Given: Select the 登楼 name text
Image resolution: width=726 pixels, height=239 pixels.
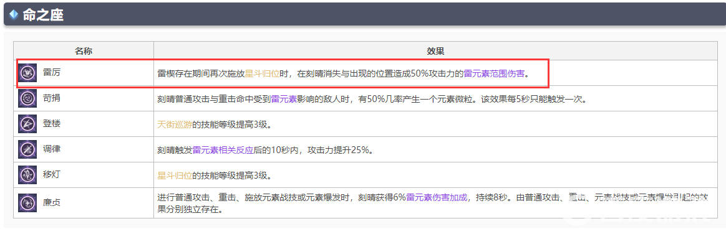Looking at the screenshot, I should pos(51,124).
